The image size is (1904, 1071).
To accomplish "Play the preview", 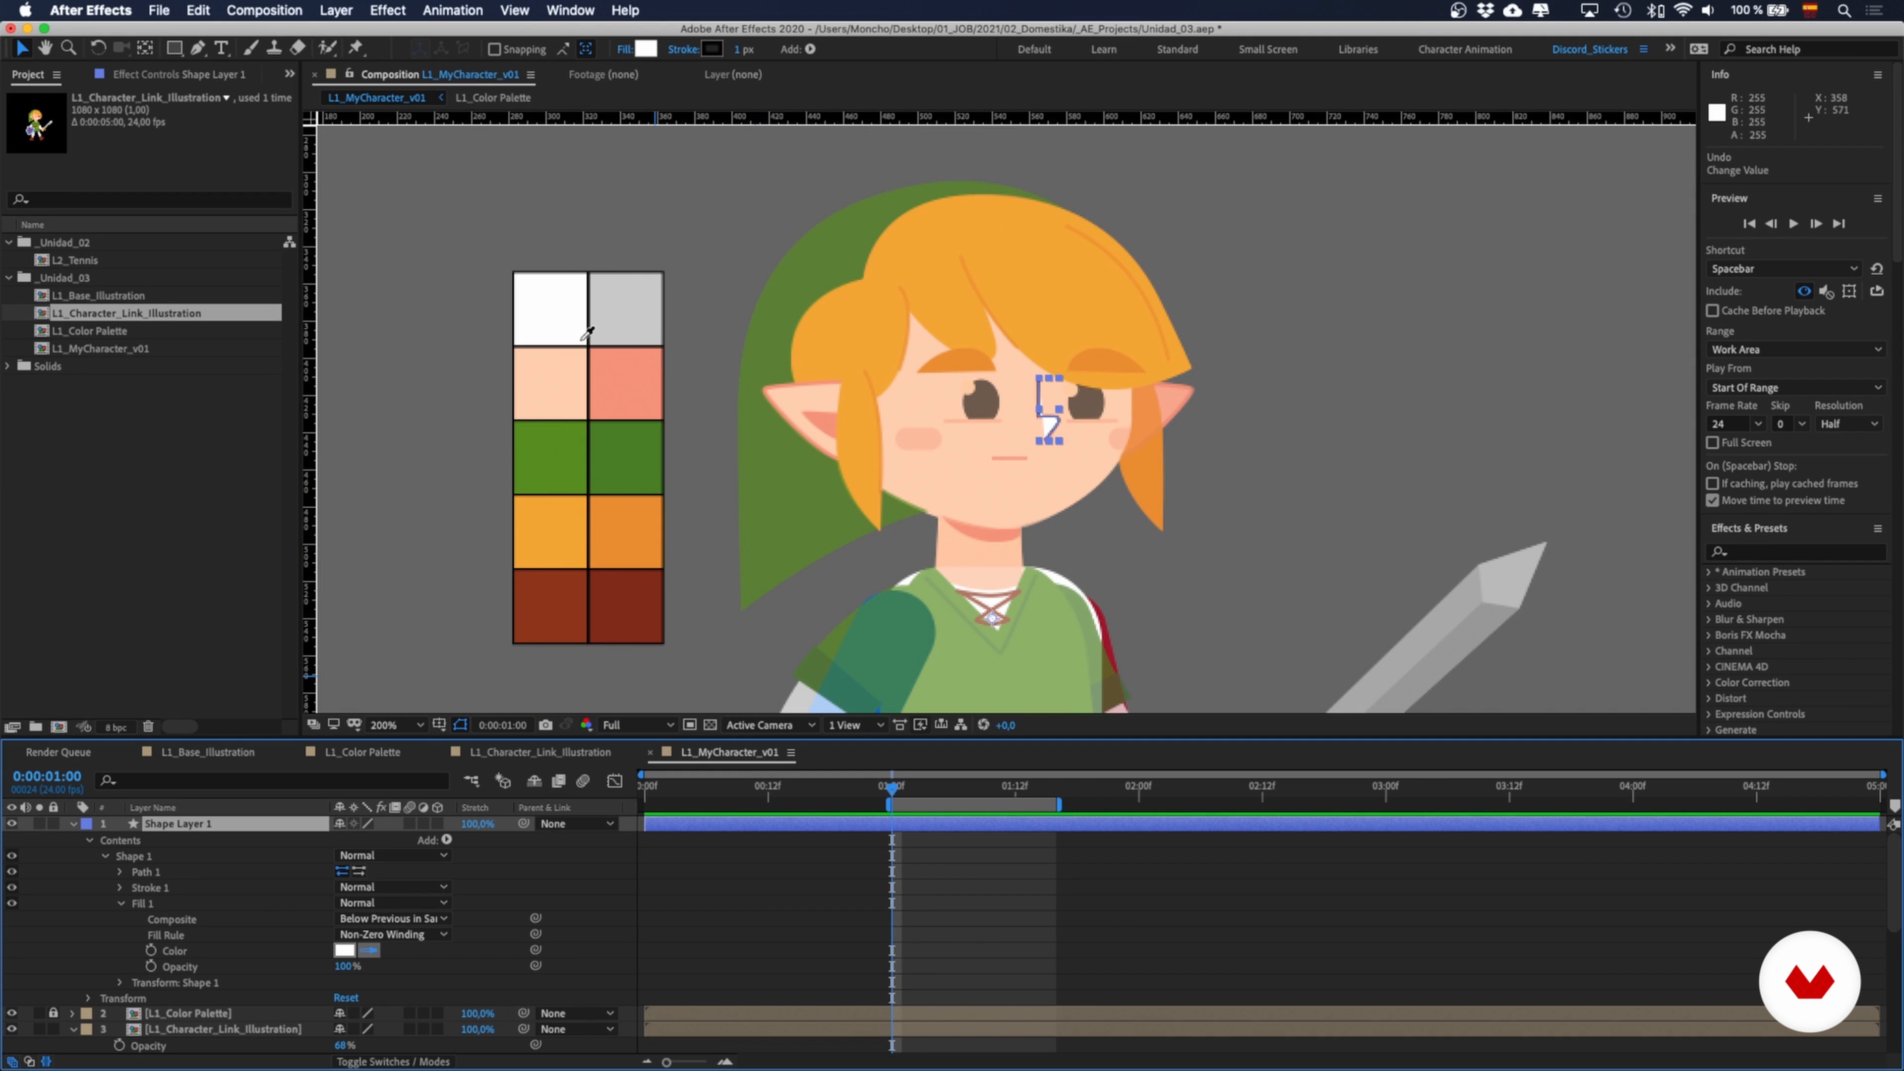I will tap(1793, 224).
